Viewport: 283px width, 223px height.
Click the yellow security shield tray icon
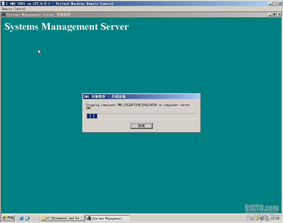click(257, 219)
